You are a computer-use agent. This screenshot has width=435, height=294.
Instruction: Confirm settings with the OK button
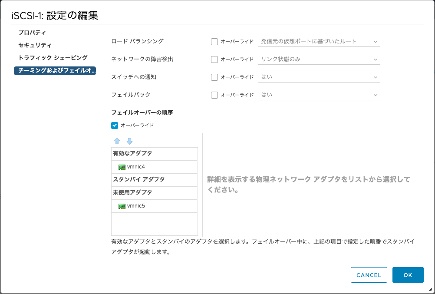pyautogui.click(x=408, y=275)
